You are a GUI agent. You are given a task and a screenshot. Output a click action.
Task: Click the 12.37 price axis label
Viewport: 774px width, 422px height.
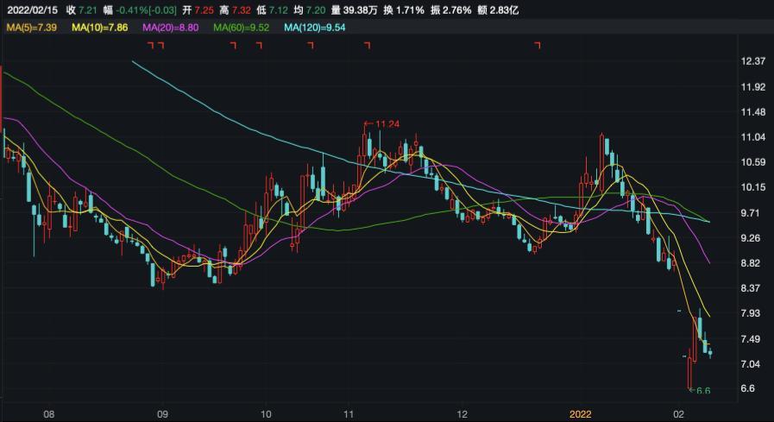(753, 61)
